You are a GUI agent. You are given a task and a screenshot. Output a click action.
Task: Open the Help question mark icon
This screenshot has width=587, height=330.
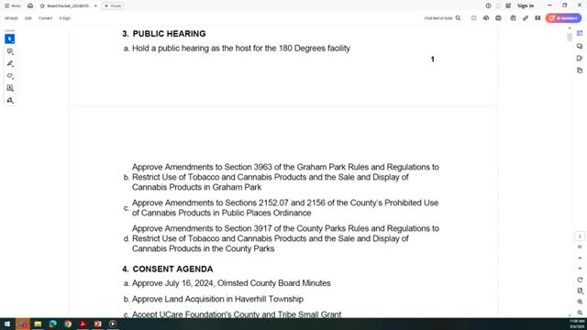pyautogui.click(x=488, y=6)
